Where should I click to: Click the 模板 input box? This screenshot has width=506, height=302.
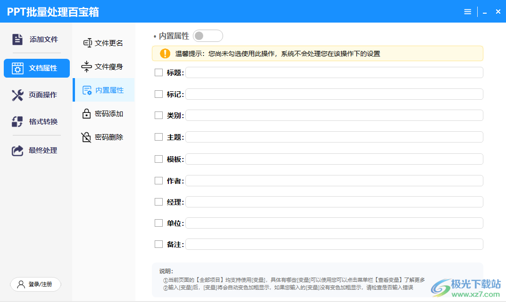(x=334, y=159)
